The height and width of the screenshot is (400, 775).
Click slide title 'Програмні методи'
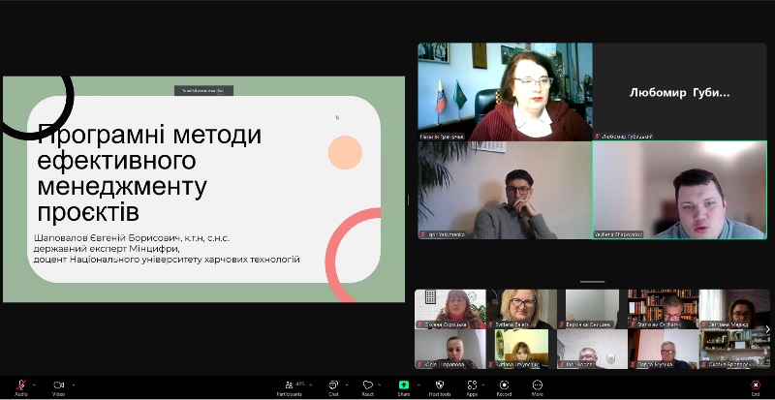click(149, 135)
